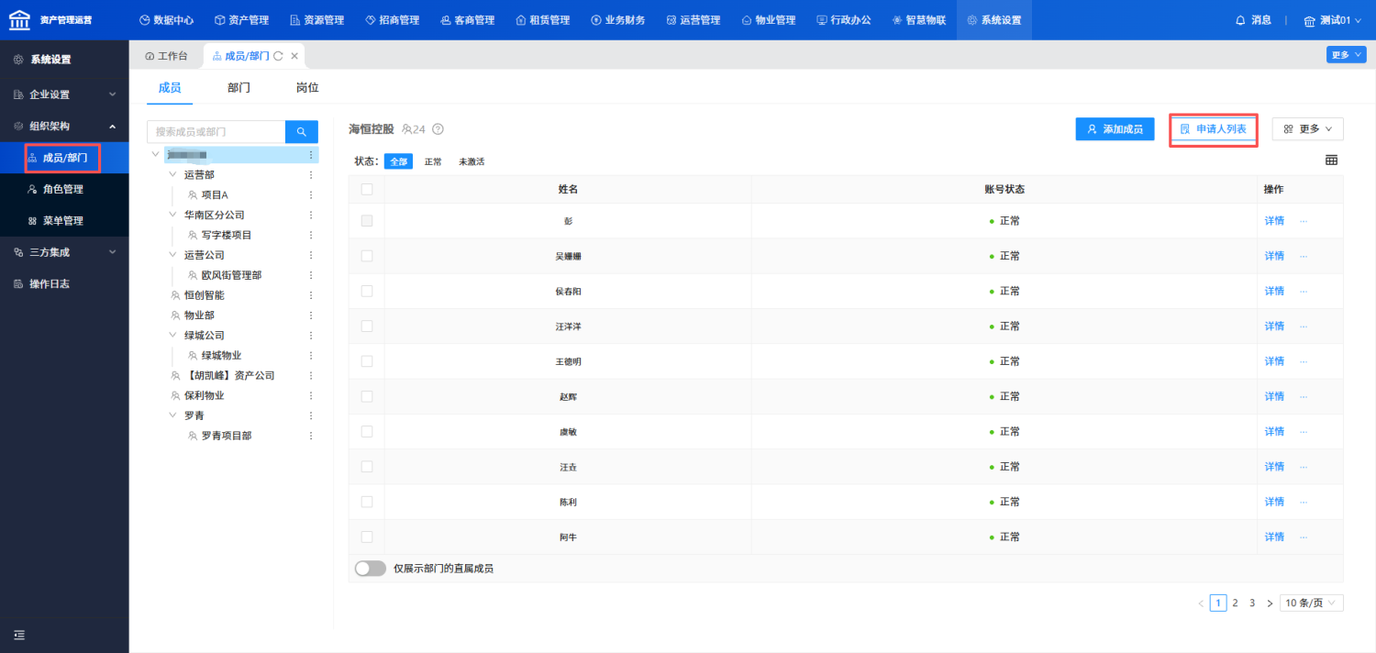
Task: Toggle 仅展示部门的直属成员 switch
Action: [370, 569]
